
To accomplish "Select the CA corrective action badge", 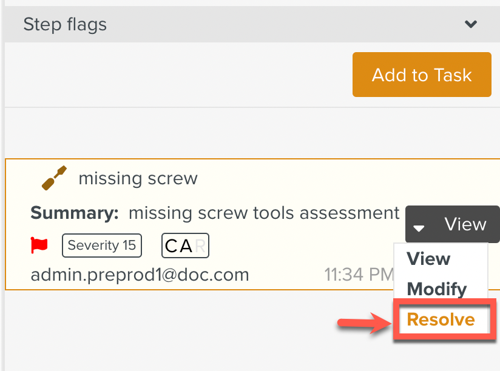I will (x=186, y=245).
